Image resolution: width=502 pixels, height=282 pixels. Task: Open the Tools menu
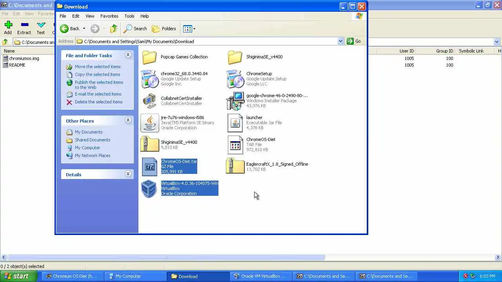(129, 16)
